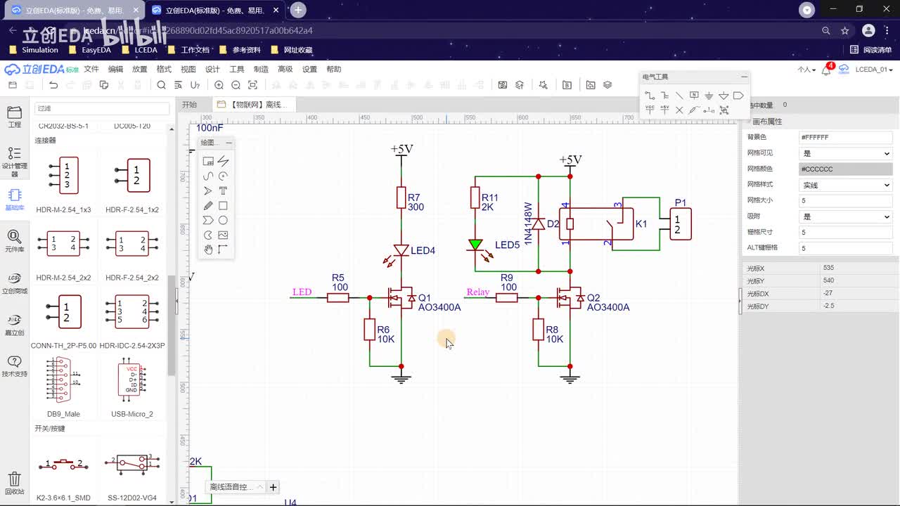Screen dimensions: 900x506
Task: Expand the LCEDA_01 user menu
Action: pyautogui.click(x=875, y=70)
